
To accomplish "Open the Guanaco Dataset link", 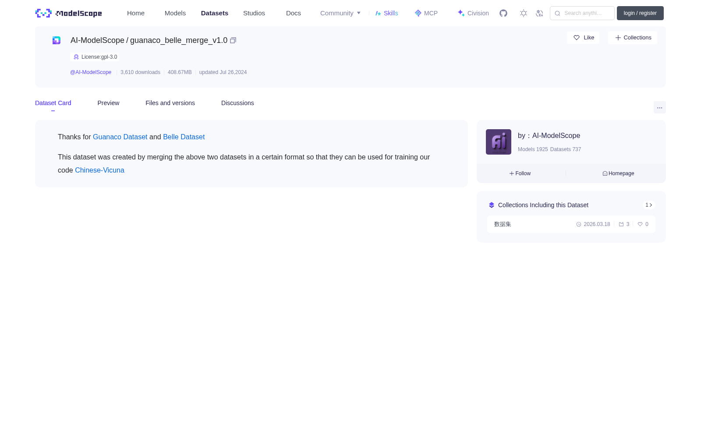I will pyautogui.click(x=120, y=137).
